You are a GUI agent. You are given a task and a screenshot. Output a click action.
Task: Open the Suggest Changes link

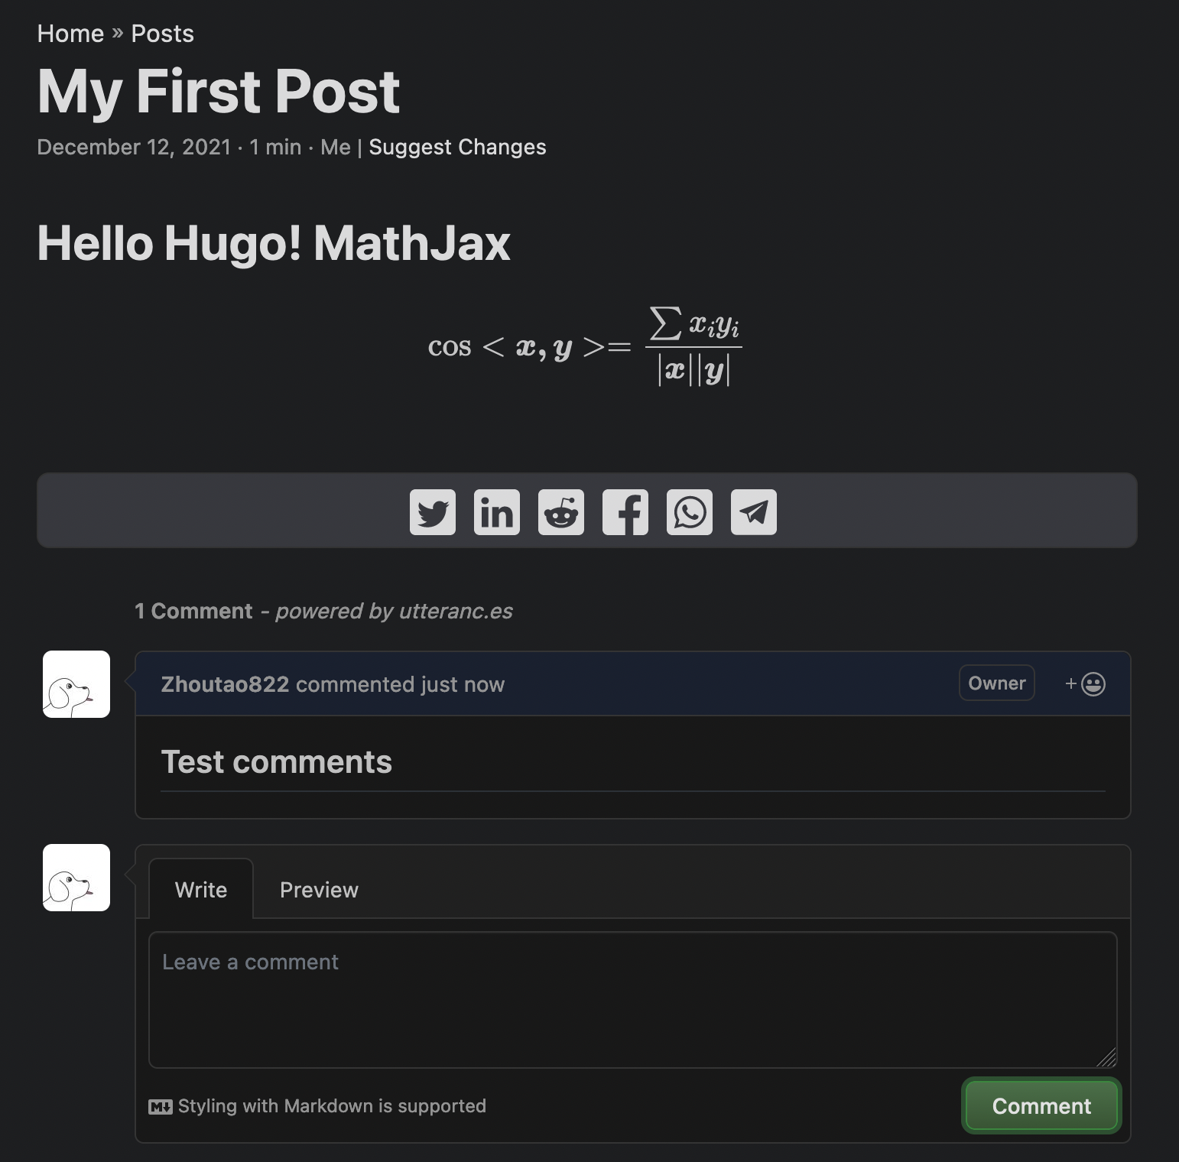(x=457, y=147)
